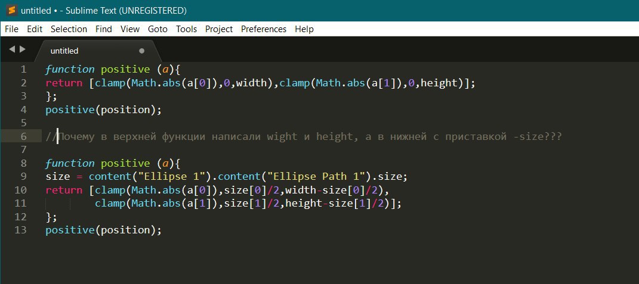Screen dimensions: 639x284
Task: Click 'function' keyword on line 1
Action: 70,69
